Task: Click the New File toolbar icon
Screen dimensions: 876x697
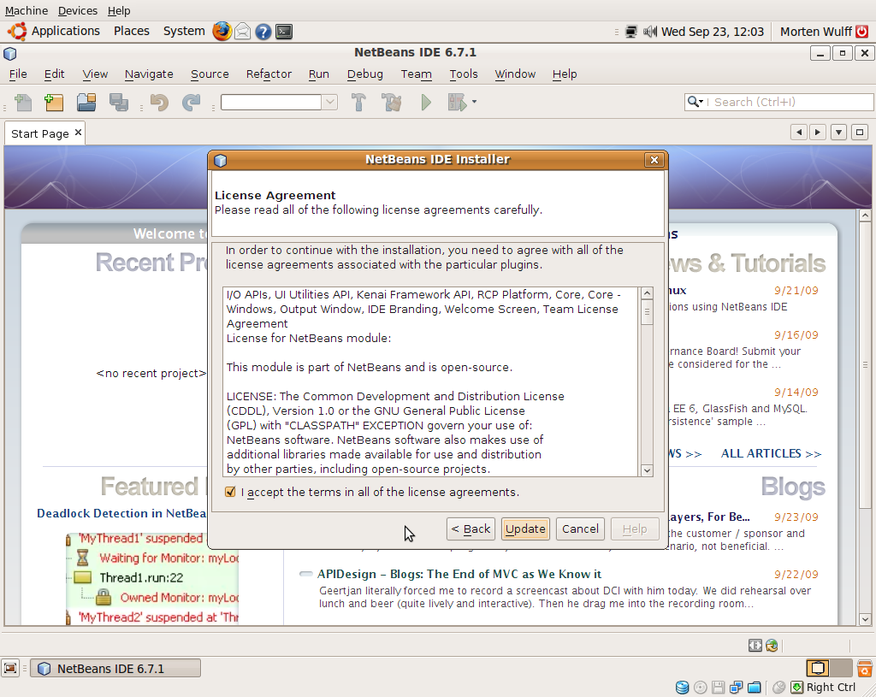Action: point(23,103)
